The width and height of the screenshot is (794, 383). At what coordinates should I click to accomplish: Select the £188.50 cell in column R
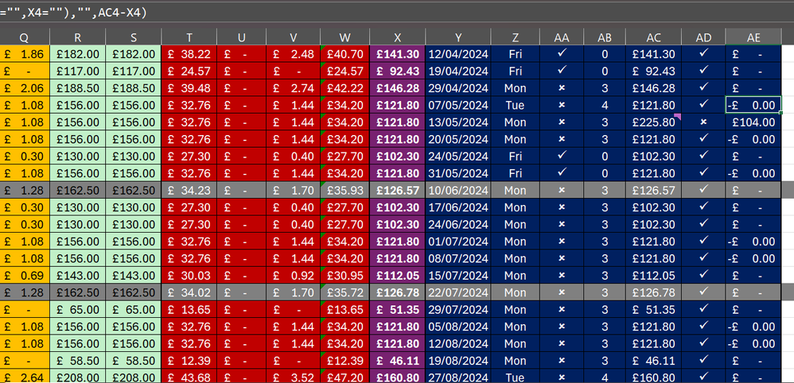[77, 88]
